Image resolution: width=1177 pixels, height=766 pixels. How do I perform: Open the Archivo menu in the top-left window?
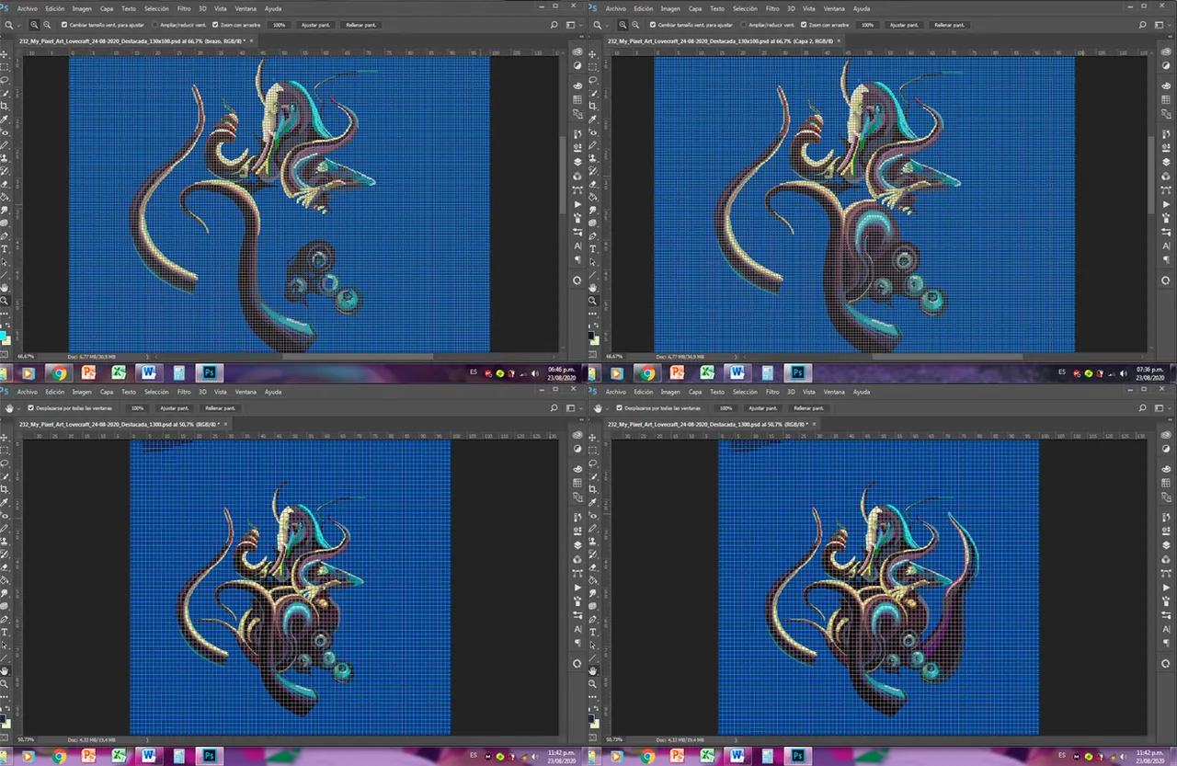click(x=28, y=8)
